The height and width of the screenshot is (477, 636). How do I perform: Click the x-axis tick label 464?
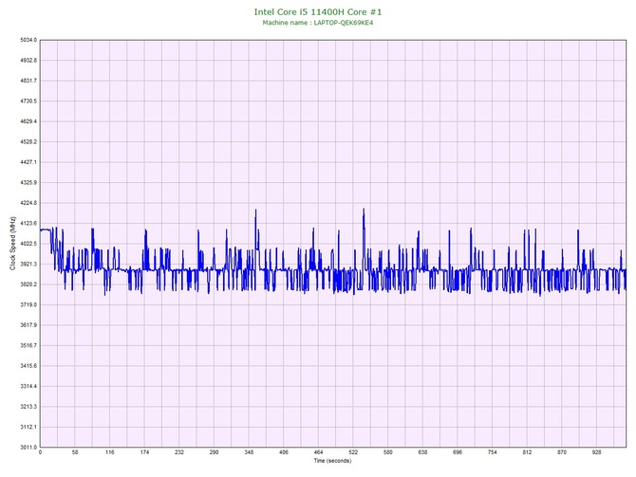319,452
